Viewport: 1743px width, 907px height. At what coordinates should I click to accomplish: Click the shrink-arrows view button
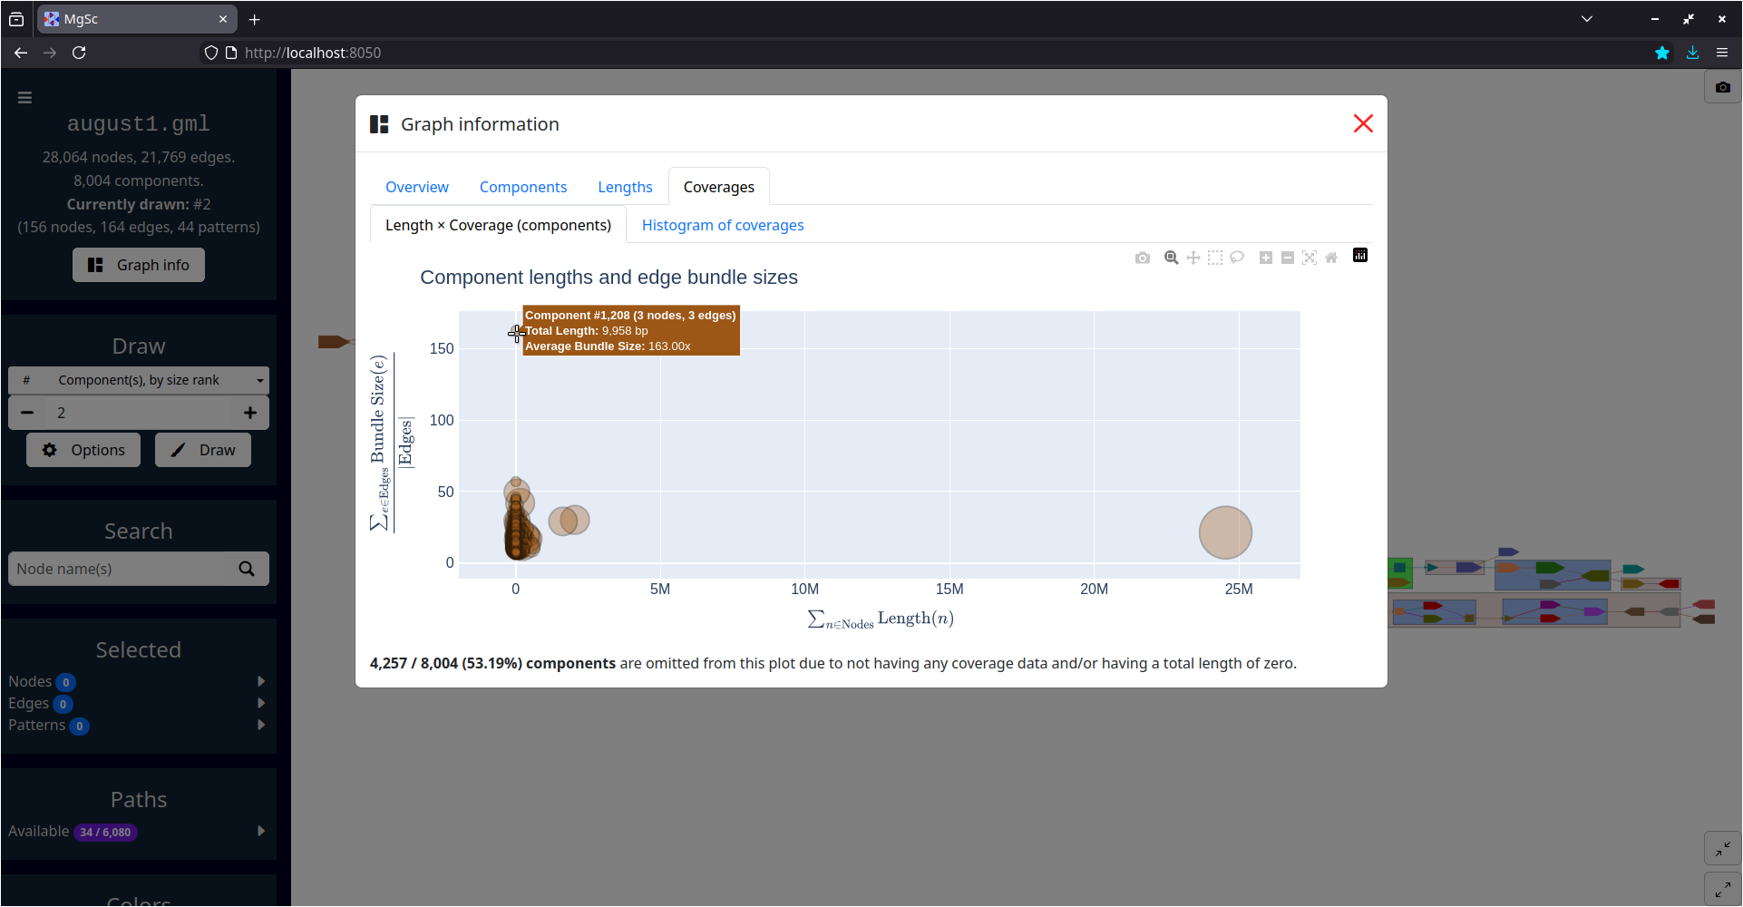click(1723, 849)
